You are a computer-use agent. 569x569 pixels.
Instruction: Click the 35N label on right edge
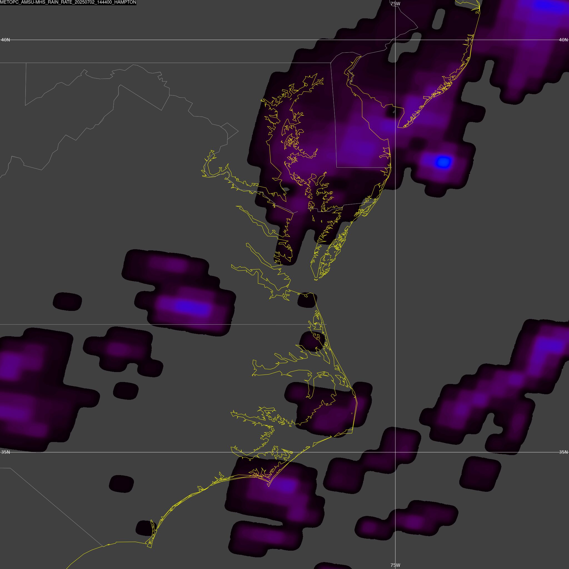(563, 452)
